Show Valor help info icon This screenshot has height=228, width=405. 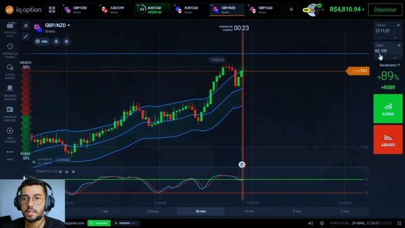point(399,45)
